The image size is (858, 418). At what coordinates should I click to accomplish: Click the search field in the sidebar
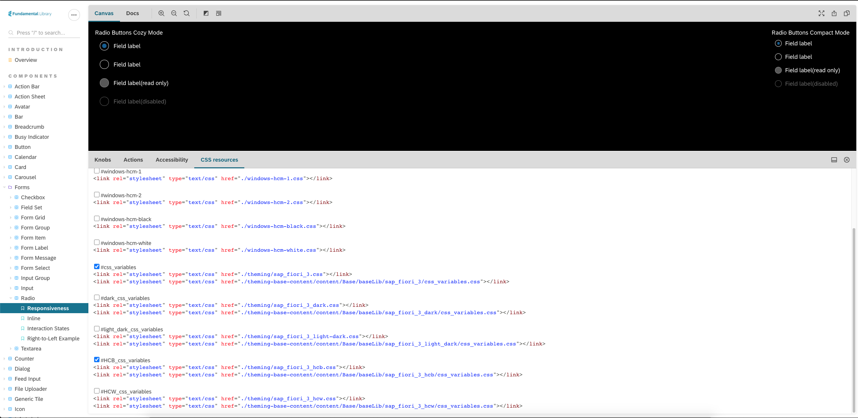pos(44,32)
